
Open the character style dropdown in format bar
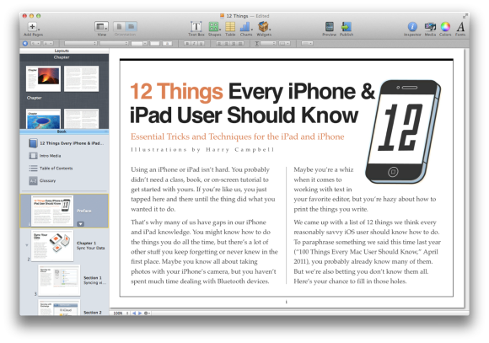(48, 43)
